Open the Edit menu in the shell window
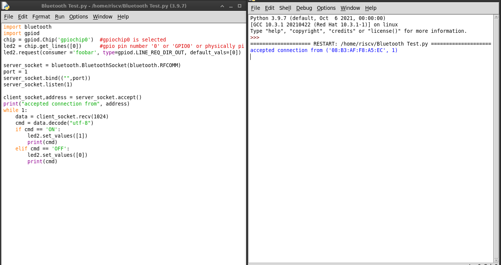The image size is (501, 265). point(270,8)
